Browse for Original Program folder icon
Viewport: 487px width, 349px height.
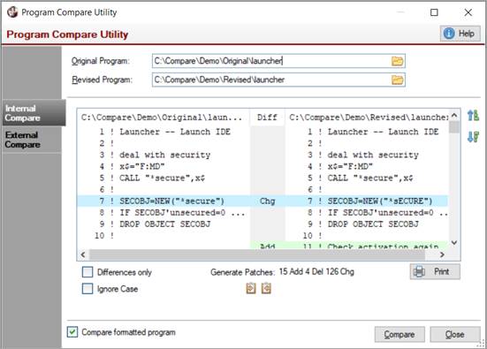click(397, 61)
